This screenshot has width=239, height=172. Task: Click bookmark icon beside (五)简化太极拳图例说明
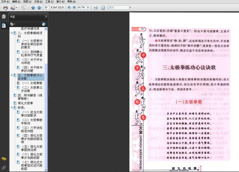(x=18, y=146)
